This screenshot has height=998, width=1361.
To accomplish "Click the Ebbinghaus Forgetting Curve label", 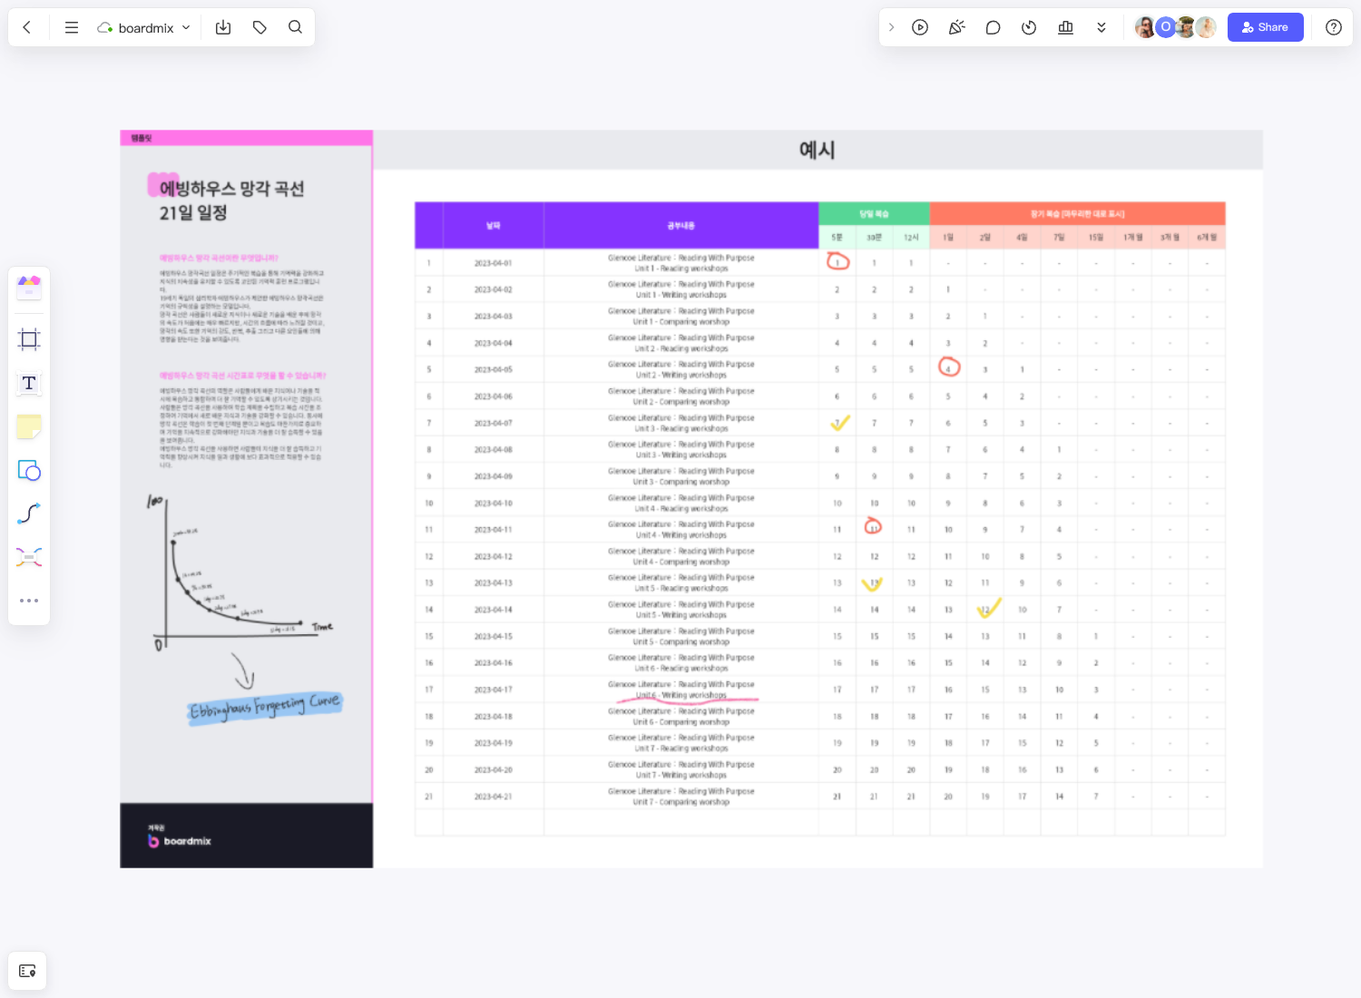I will [x=265, y=706].
